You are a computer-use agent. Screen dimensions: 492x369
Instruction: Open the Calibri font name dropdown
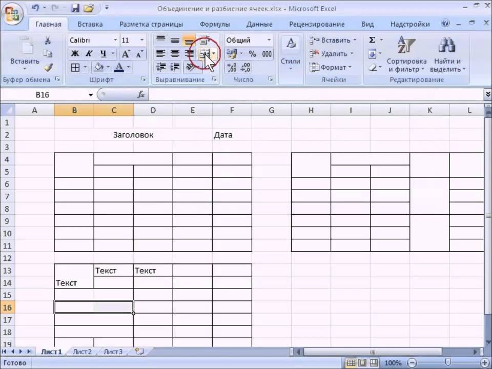115,40
